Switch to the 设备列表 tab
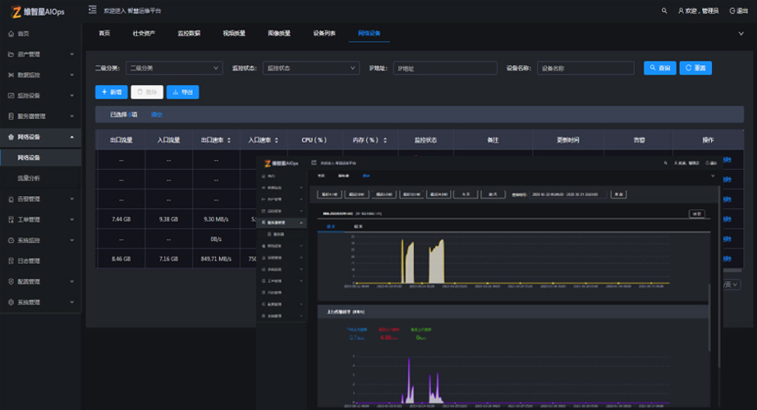 coord(323,34)
